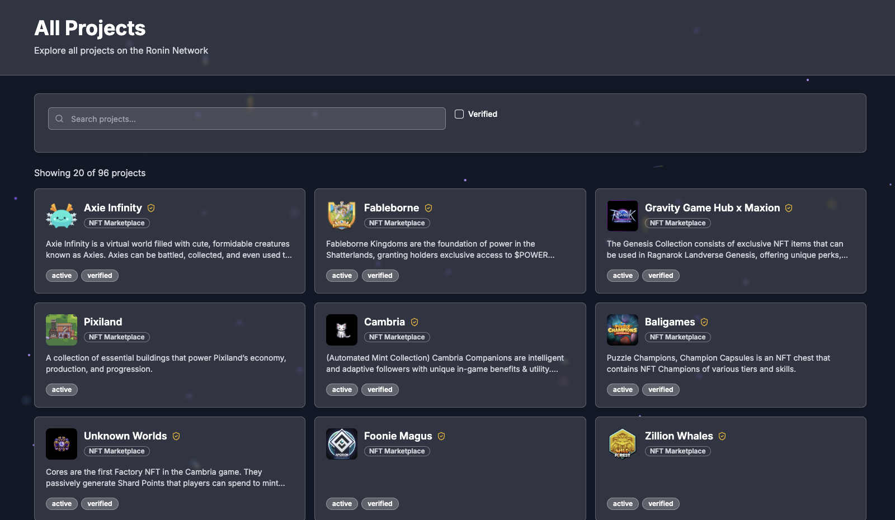The width and height of the screenshot is (895, 520).
Task: Click the search magnifier icon
Action: tap(59, 119)
